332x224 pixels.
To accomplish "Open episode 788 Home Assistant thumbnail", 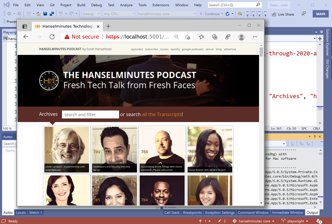I will coord(162,149).
